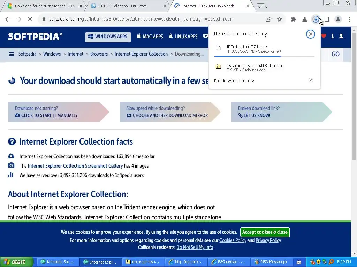Click the downloads count cloud icon
Screen dimensions: 357x267
pyautogui.click(x=11, y=156)
